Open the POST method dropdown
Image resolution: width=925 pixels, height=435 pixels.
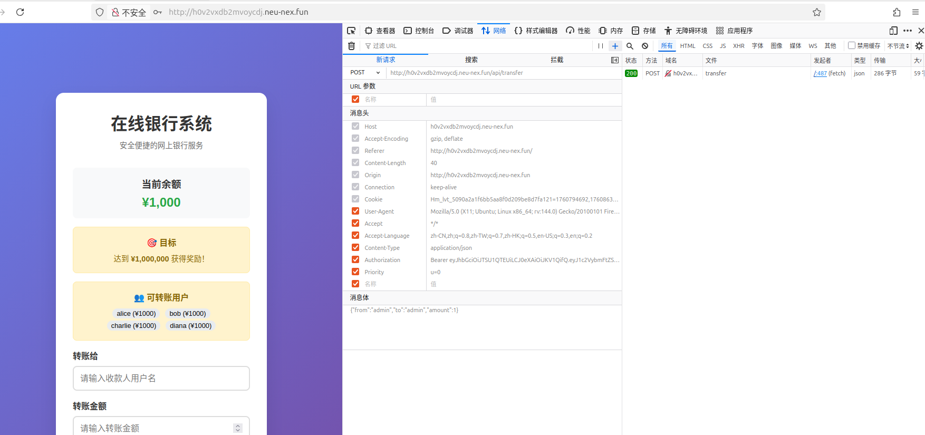pyautogui.click(x=365, y=73)
